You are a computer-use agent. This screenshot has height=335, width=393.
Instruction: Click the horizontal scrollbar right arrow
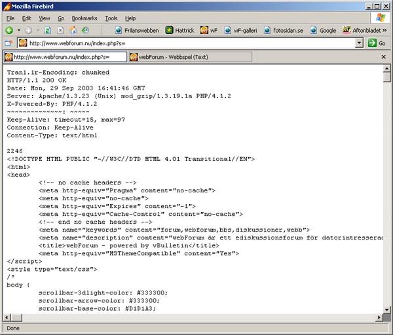pos(379,318)
